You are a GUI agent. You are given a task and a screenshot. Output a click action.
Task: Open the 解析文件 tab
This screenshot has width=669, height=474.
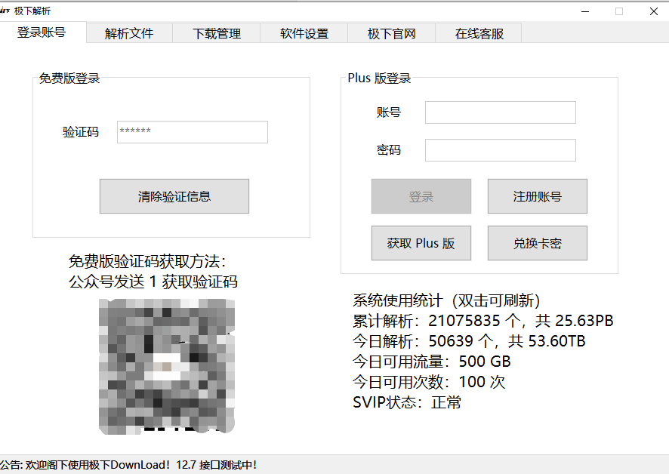(x=129, y=33)
